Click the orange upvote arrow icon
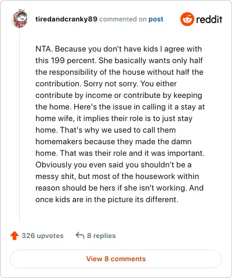232x278 pixels. pos(14,236)
